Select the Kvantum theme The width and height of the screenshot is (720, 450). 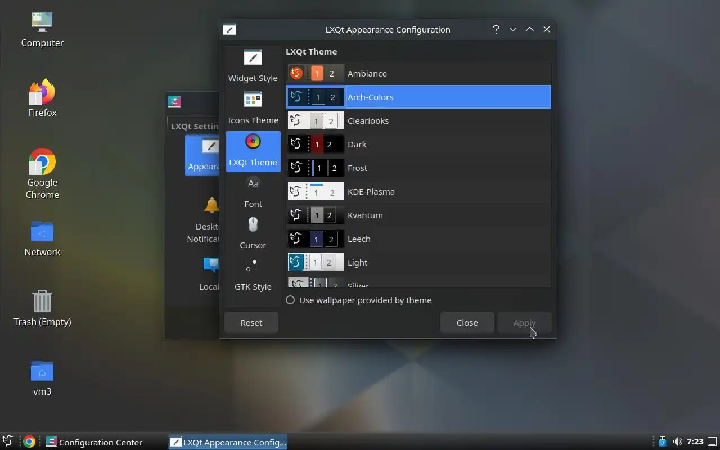tap(418, 215)
